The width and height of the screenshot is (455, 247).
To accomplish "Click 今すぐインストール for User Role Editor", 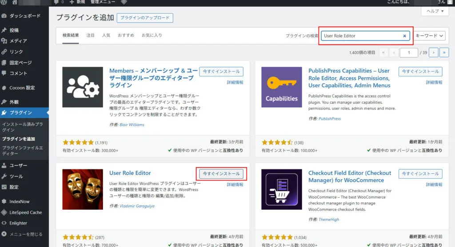I will pyautogui.click(x=221, y=174).
